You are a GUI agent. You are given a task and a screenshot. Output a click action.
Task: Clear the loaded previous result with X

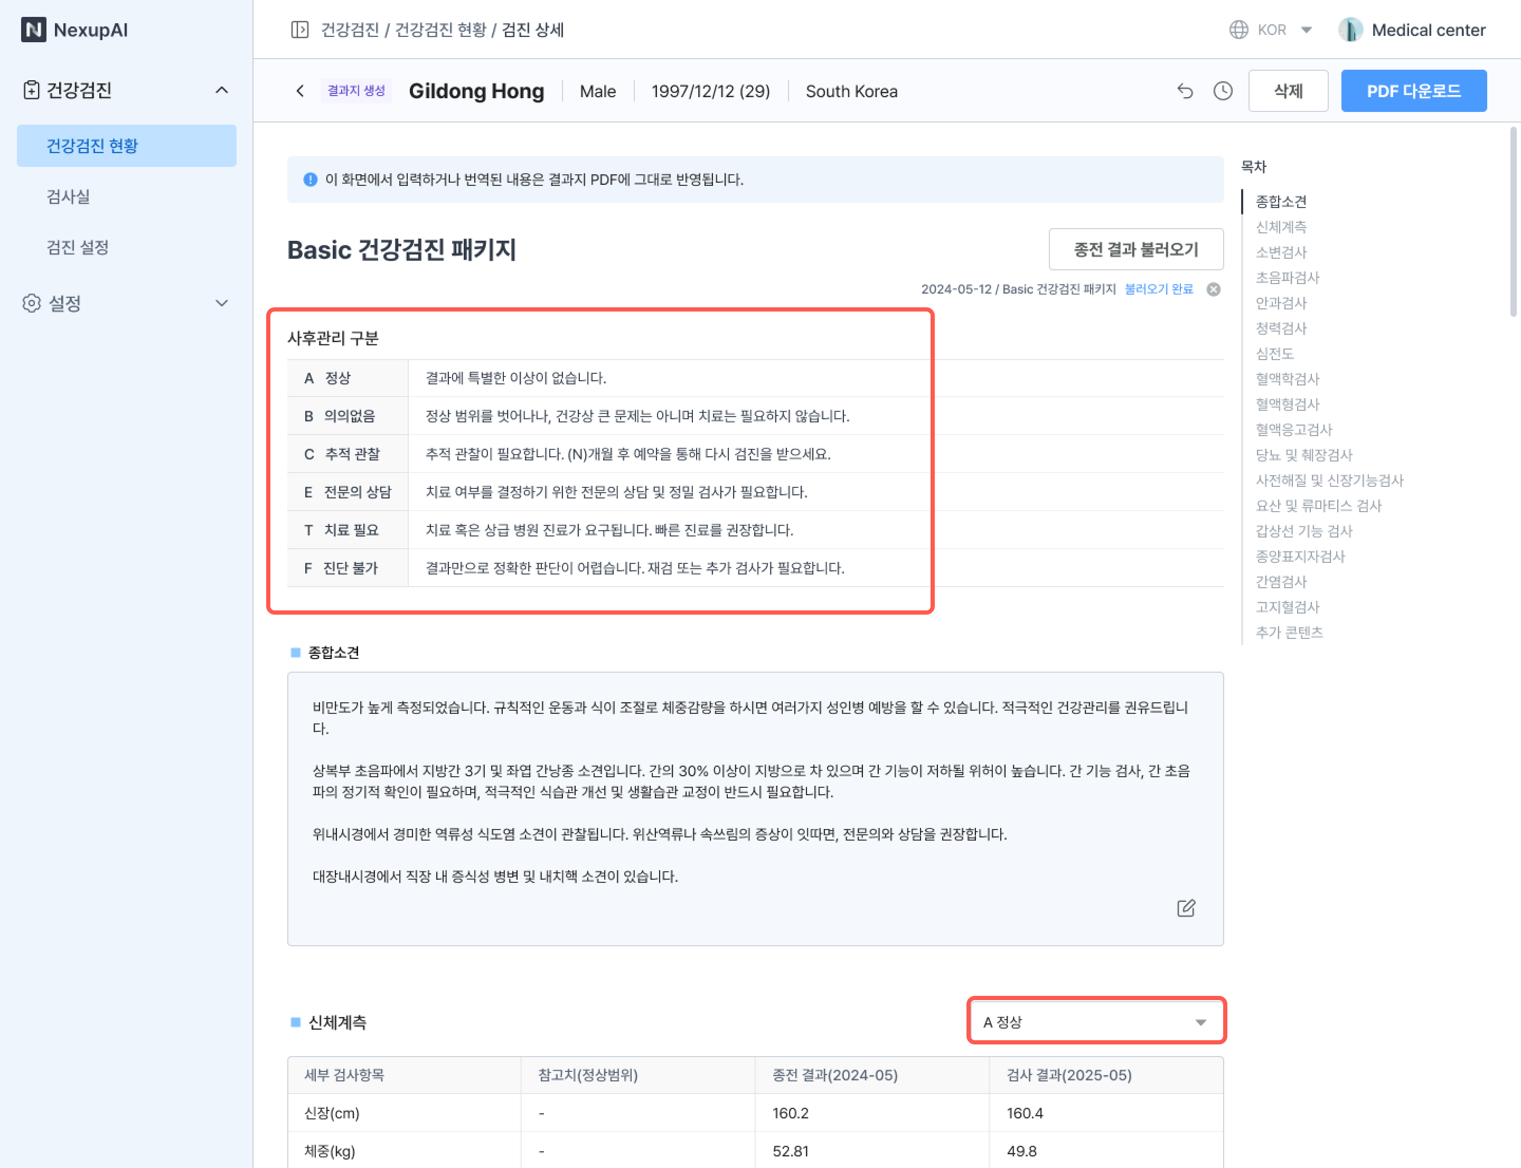coord(1213,289)
